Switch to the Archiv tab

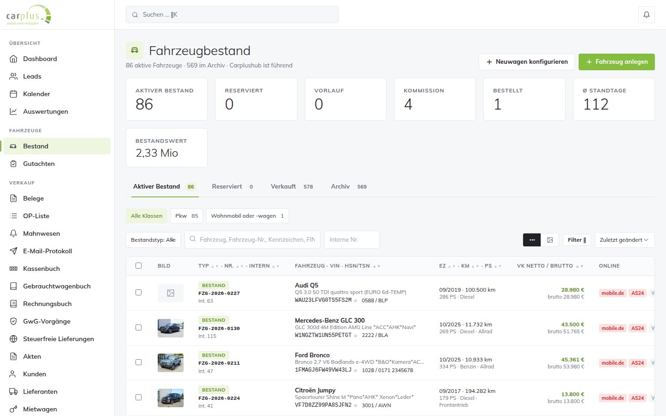click(x=349, y=187)
